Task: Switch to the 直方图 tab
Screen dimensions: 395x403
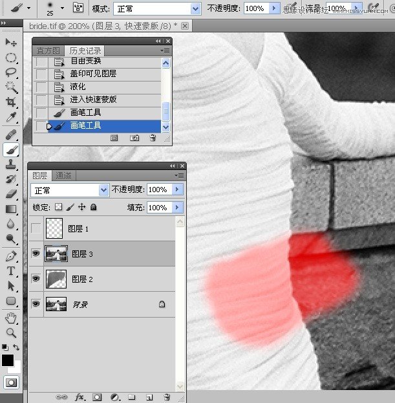Action: 48,50
